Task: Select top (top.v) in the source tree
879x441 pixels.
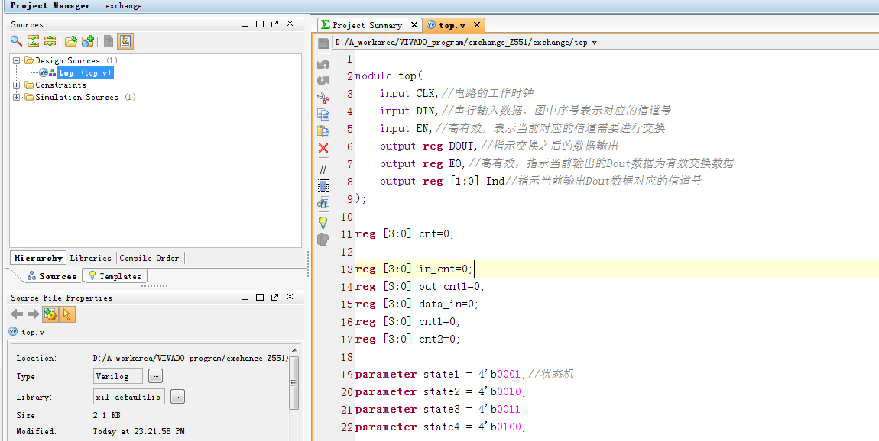Action: pos(85,72)
